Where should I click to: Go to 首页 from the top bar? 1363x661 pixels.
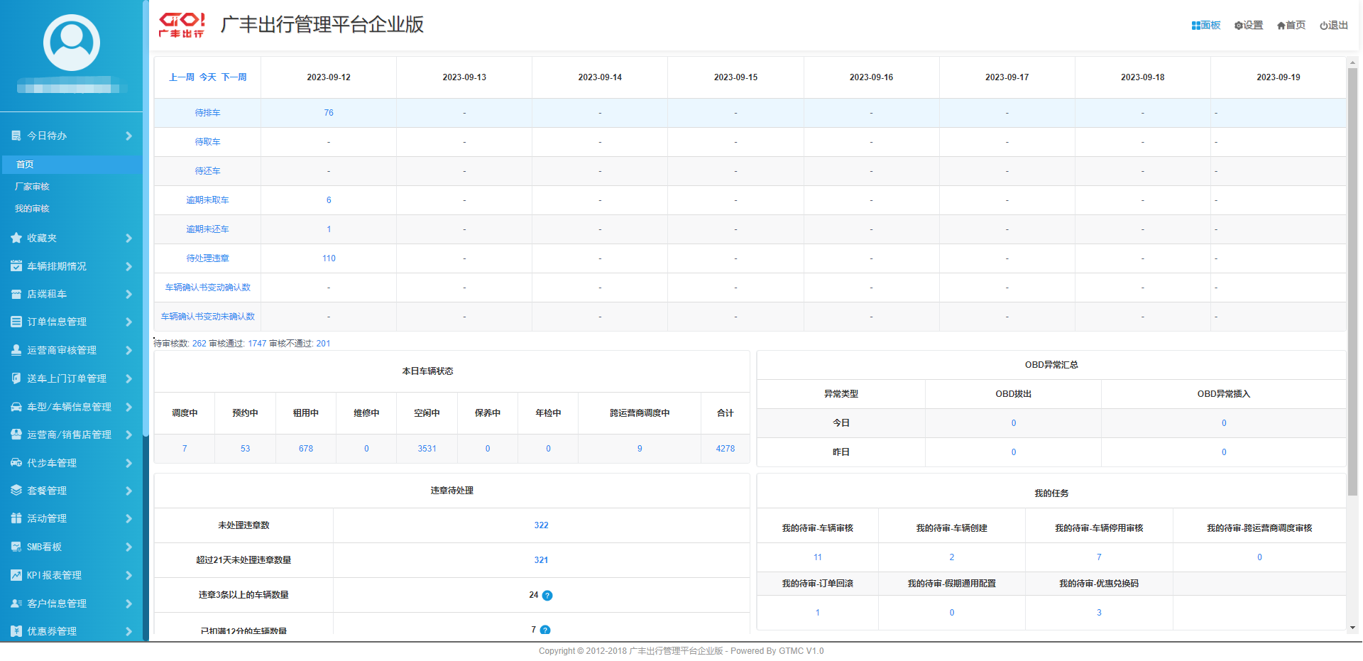[x=1291, y=25]
